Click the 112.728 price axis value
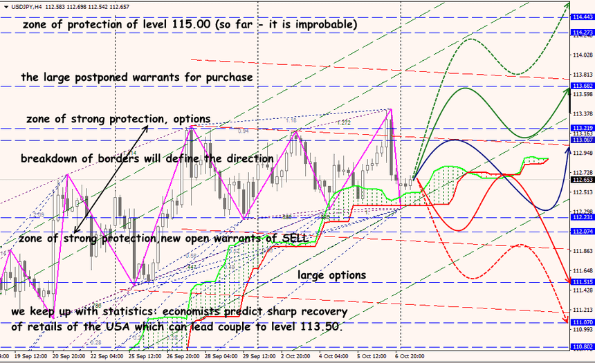 point(583,173)
